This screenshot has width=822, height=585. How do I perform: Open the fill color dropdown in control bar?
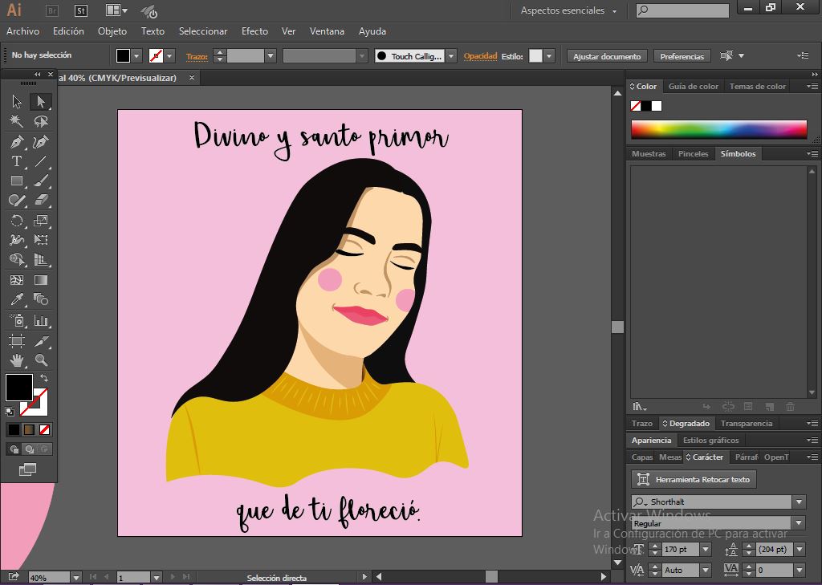(x=136, y=55)
